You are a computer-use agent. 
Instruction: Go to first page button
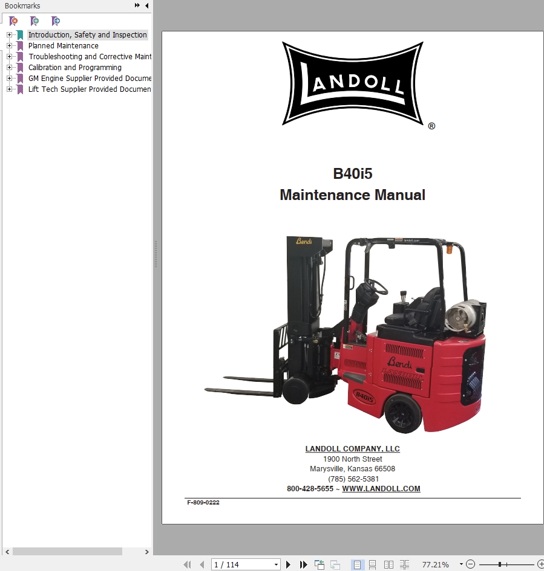187,565
